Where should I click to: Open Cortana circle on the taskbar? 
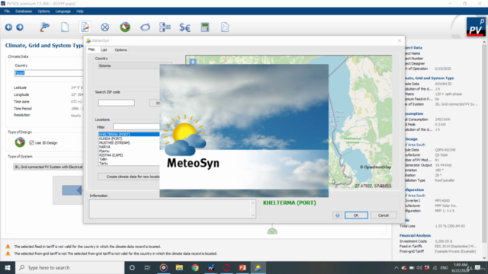(x=132, y=267)
